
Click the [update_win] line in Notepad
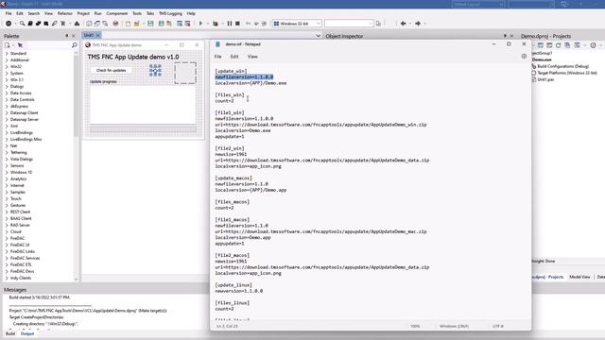tap(231, 71)
